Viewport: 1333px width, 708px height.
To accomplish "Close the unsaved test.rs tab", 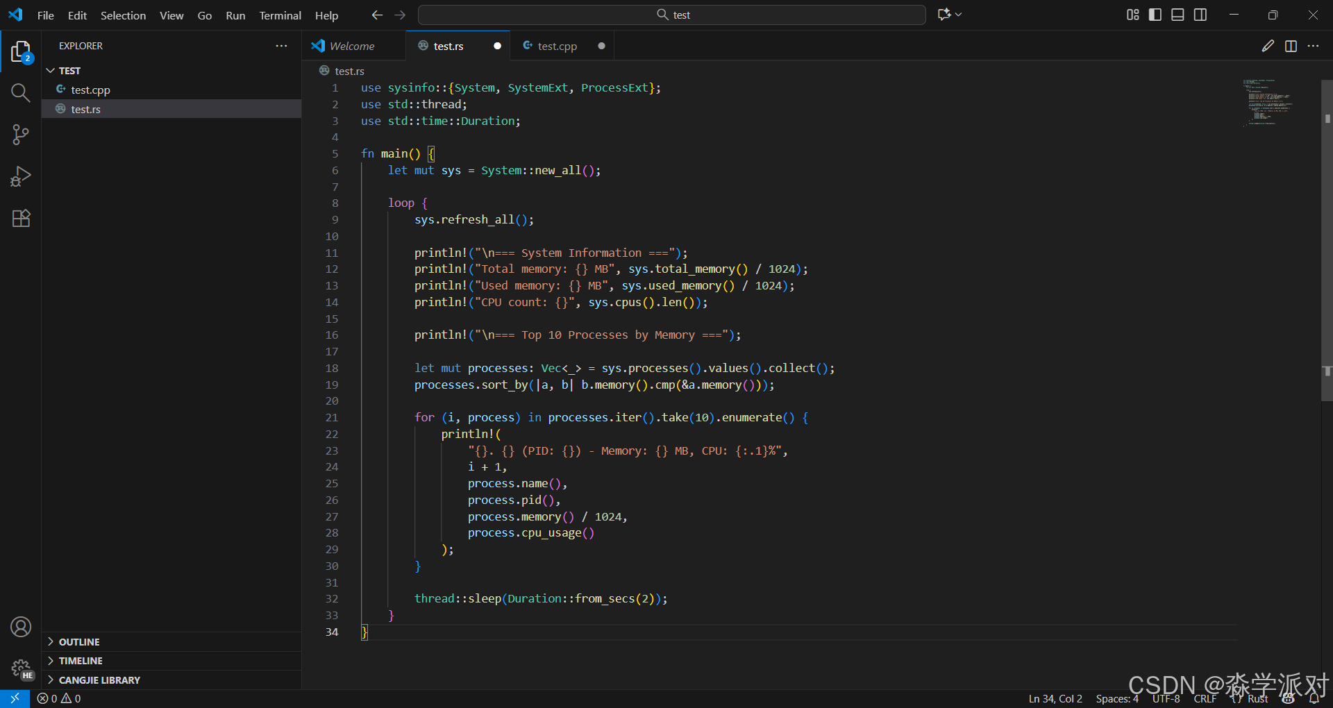I will pyautogui.click(x=497, y=46).
